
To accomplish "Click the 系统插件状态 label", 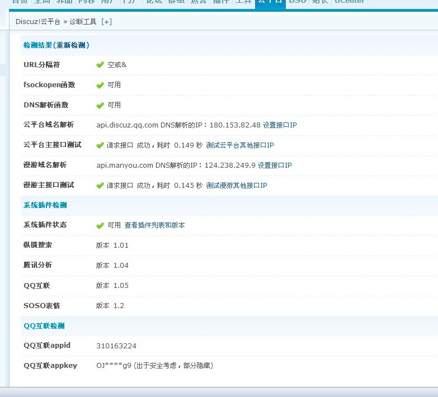I will [45, 225].
